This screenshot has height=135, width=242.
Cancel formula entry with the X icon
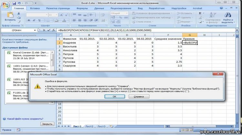(44, 30)
